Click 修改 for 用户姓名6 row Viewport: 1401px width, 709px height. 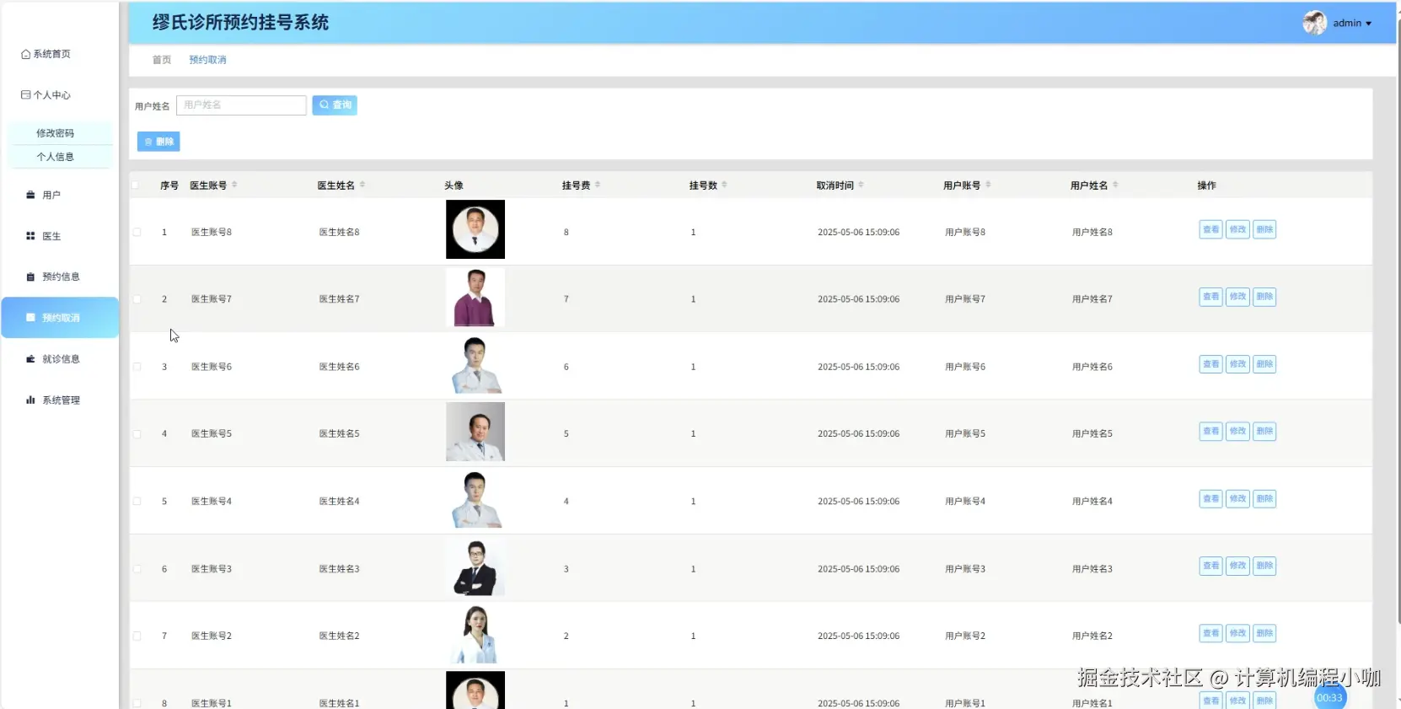[x=1237, y=364]
